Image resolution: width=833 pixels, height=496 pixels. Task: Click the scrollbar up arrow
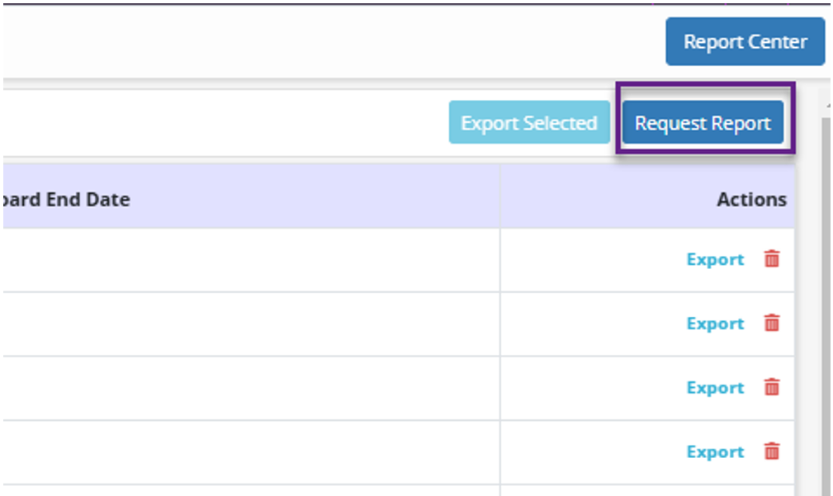pyautogui.click(x=826, y=106)
